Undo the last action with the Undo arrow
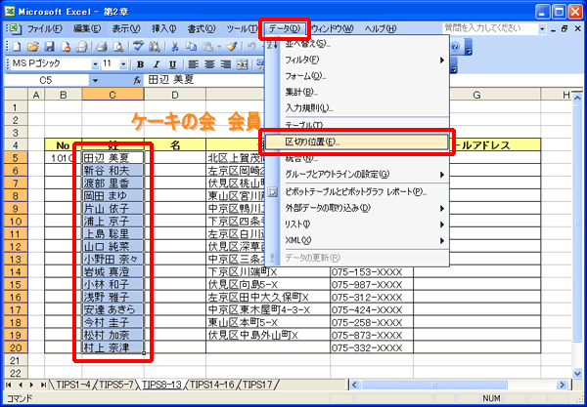587x407 pixels. pyautogui.click(x=251, y=47)
